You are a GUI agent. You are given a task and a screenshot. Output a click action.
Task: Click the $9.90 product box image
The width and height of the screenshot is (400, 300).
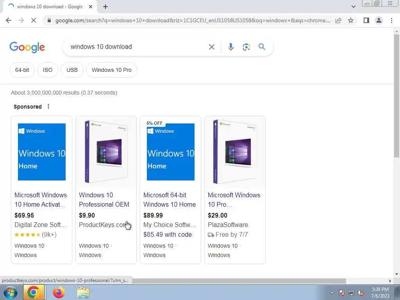point(106,152)
